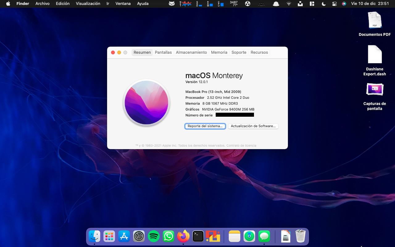The image size is (395, 247).
Task: Open the red and yellow squares app in Dock
Action: 213,237
